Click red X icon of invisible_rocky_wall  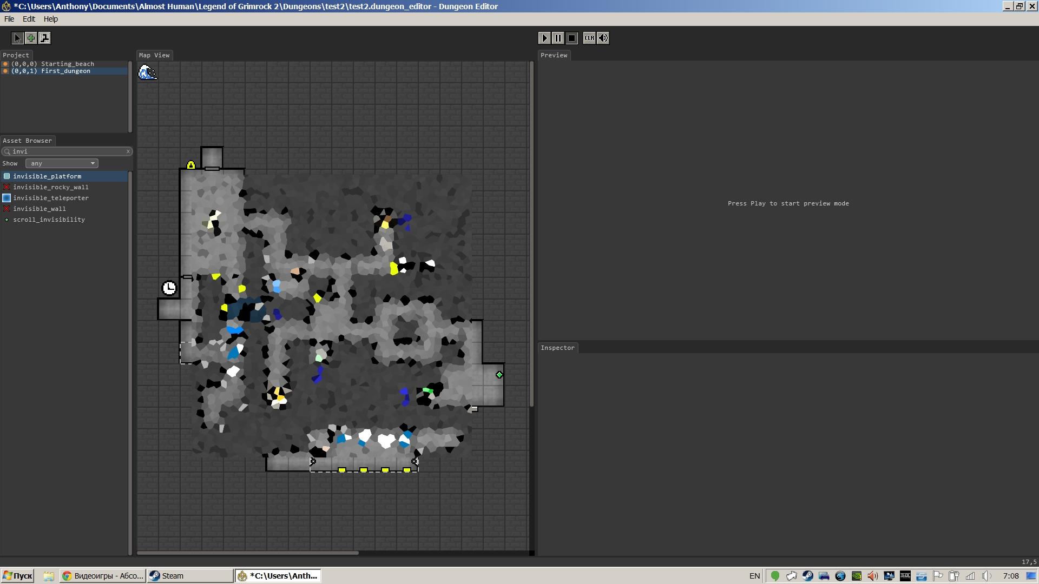[6, 187]
